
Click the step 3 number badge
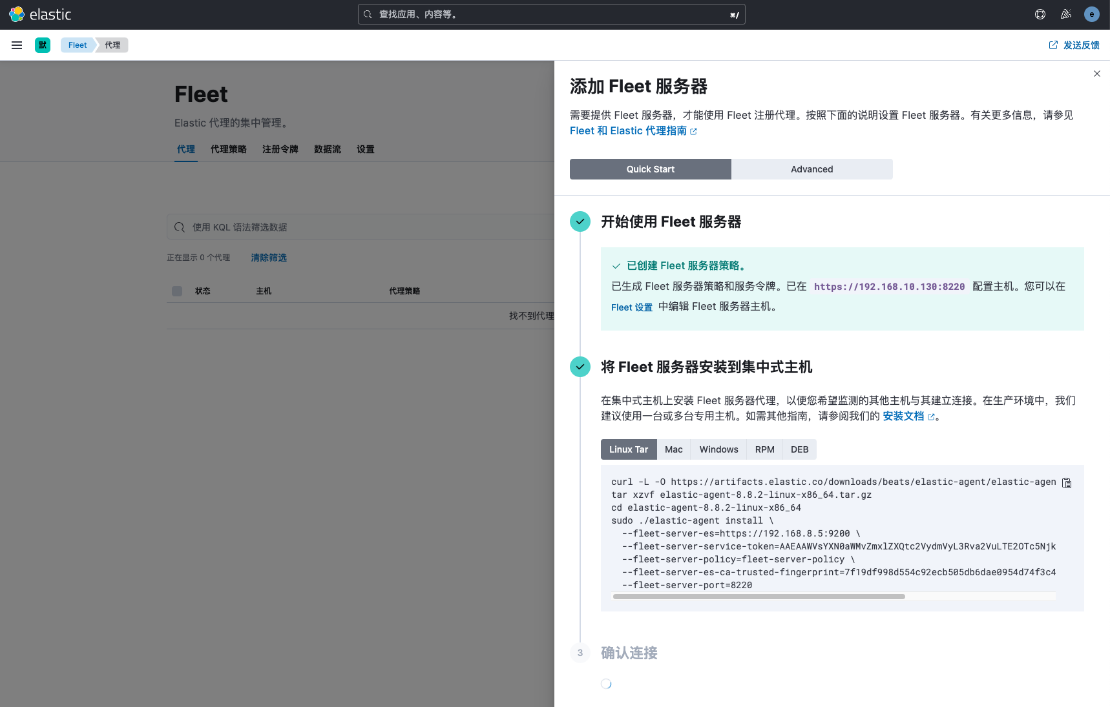tap(580, 653)
